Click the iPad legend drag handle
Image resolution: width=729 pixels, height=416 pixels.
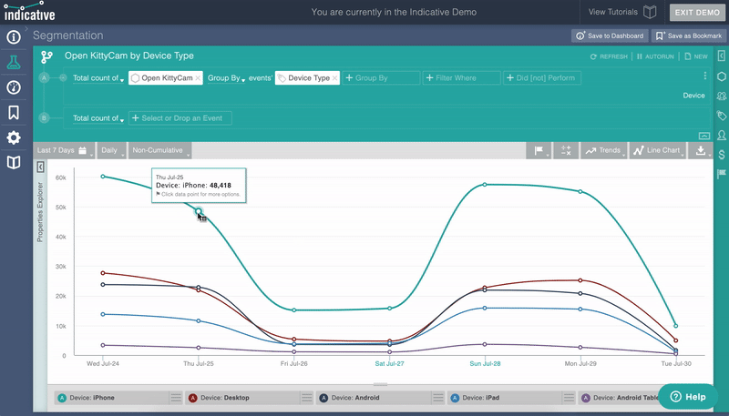coord(569,398)
